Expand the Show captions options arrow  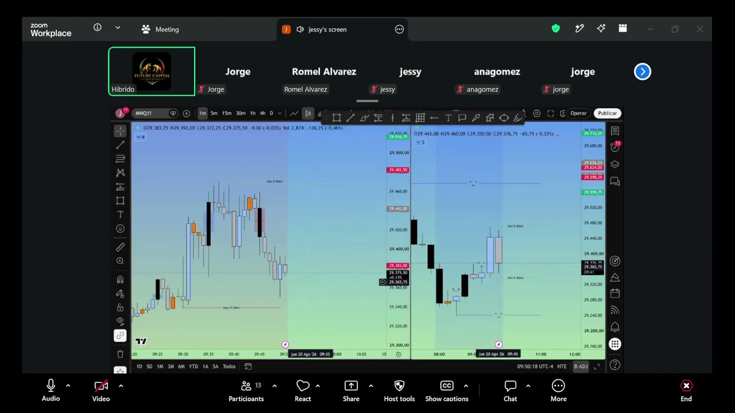[466, 386]
